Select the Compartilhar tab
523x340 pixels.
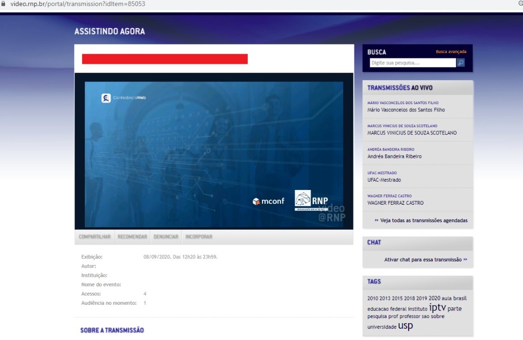[x=94, y=237]
